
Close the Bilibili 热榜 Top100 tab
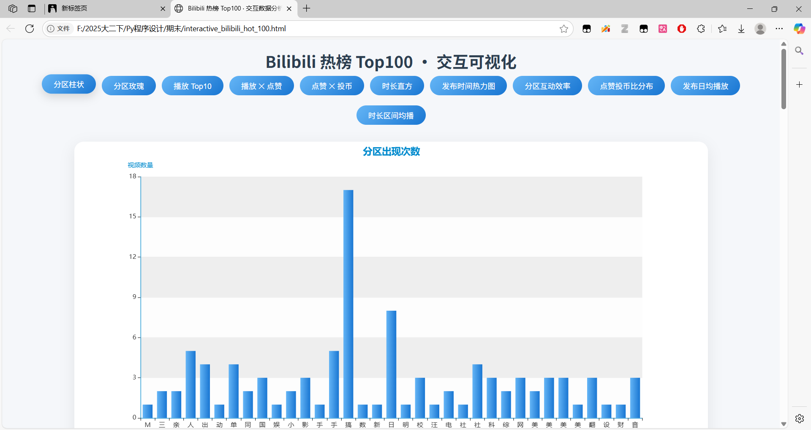click(289, 8)
